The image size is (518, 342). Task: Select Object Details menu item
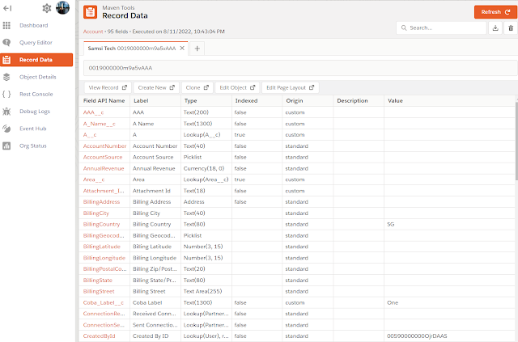click(x=38, y=77)
